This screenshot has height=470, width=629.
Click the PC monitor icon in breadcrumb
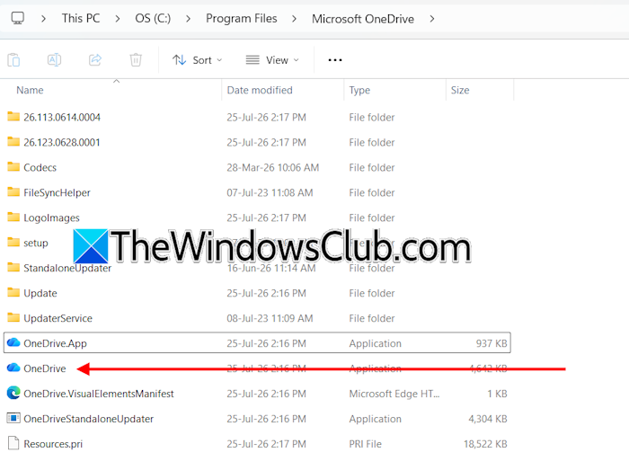tap(17, 18)
